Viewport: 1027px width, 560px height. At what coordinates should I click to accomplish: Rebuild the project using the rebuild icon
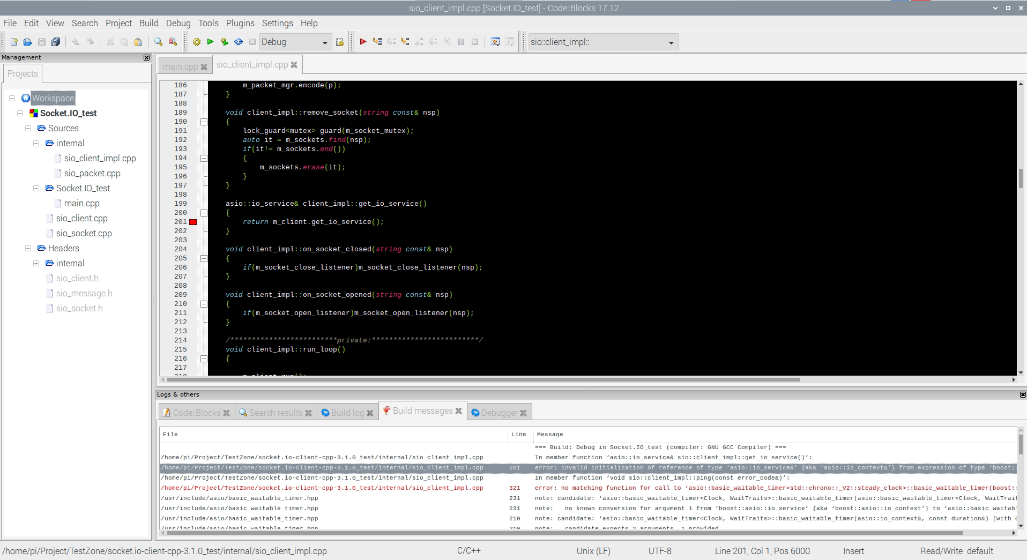pyautogui.click(x=239, y=42)
